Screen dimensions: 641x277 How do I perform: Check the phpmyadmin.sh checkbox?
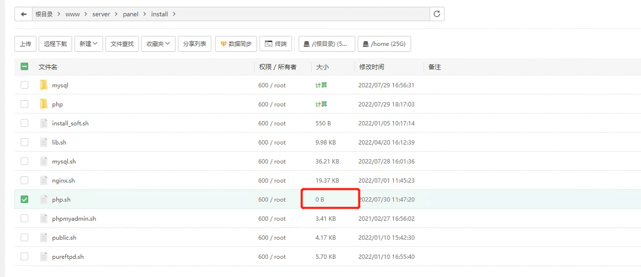tap(25, 219)
